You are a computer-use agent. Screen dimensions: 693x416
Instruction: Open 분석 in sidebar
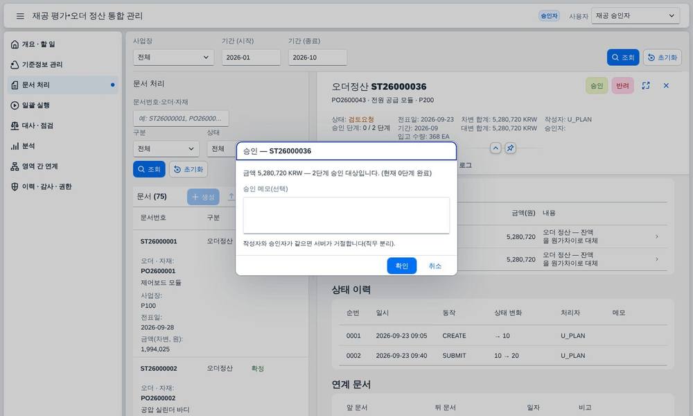(63, 146)
